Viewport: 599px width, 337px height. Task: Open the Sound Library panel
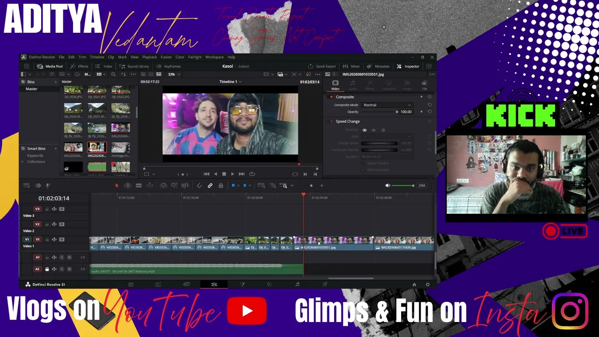[134, 66]
